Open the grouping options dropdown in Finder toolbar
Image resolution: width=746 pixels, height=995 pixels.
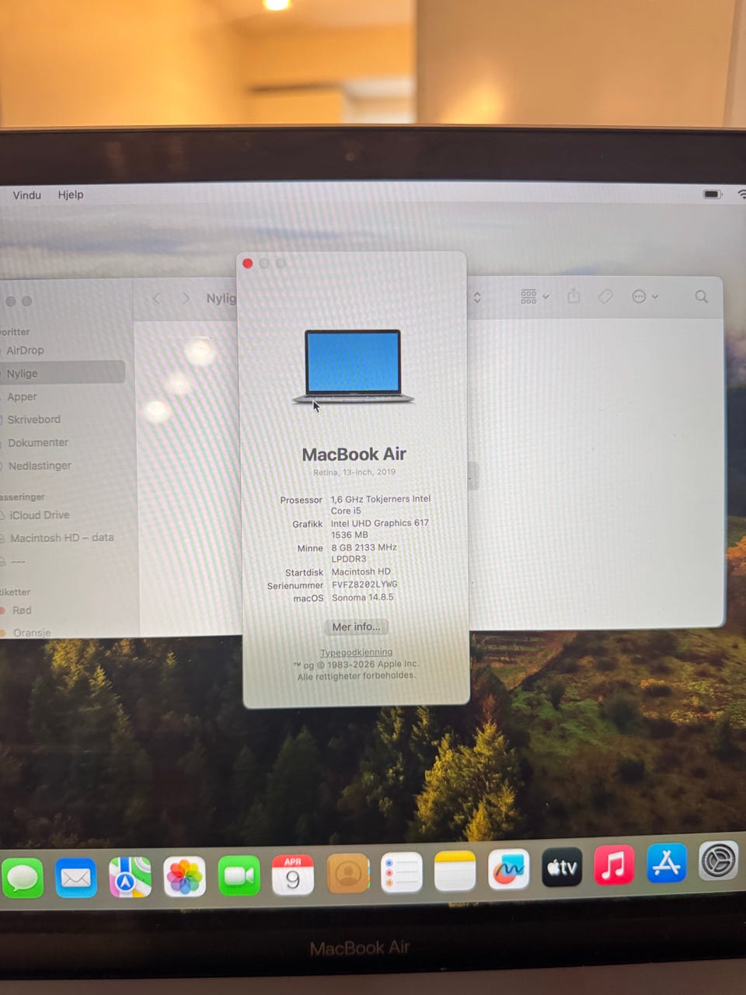click(535, 296)
